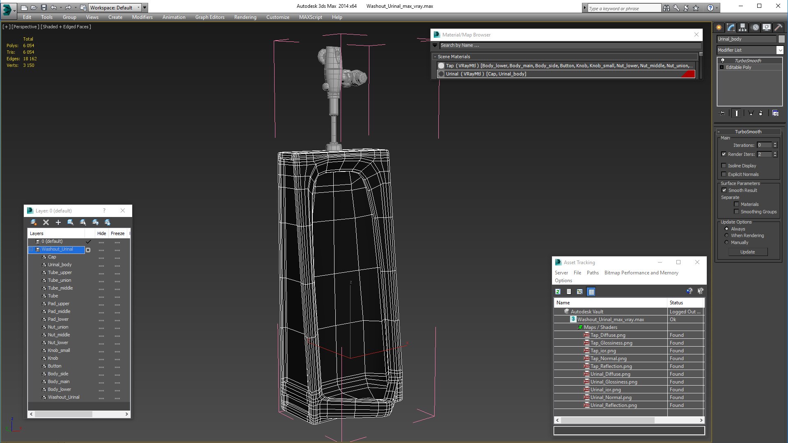Collapse the Scene Materials section
The width and height of the screenshot is (788, 443).
pos(435,57)
